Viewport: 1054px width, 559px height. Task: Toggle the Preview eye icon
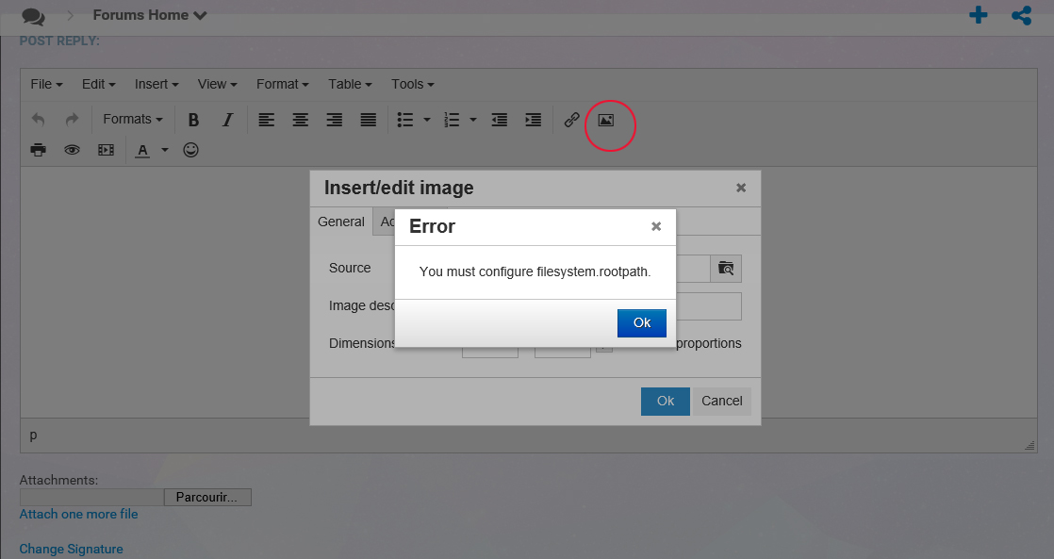click(x=72, y=150)
